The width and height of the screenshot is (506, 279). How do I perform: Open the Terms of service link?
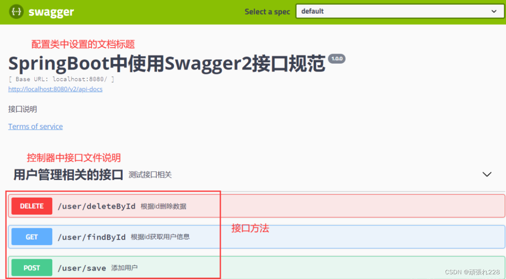(35, 126)
